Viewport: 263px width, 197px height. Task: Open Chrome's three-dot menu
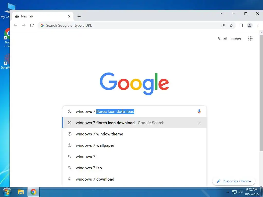point(258,25)
